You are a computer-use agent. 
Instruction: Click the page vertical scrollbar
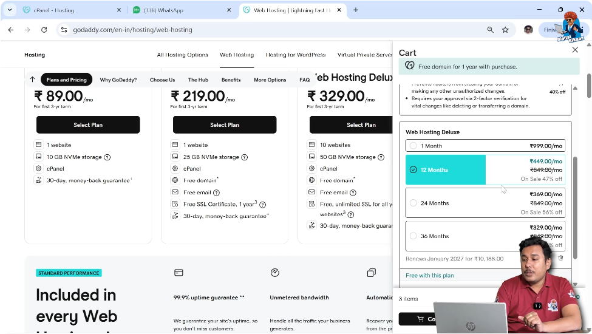[588, 86]
